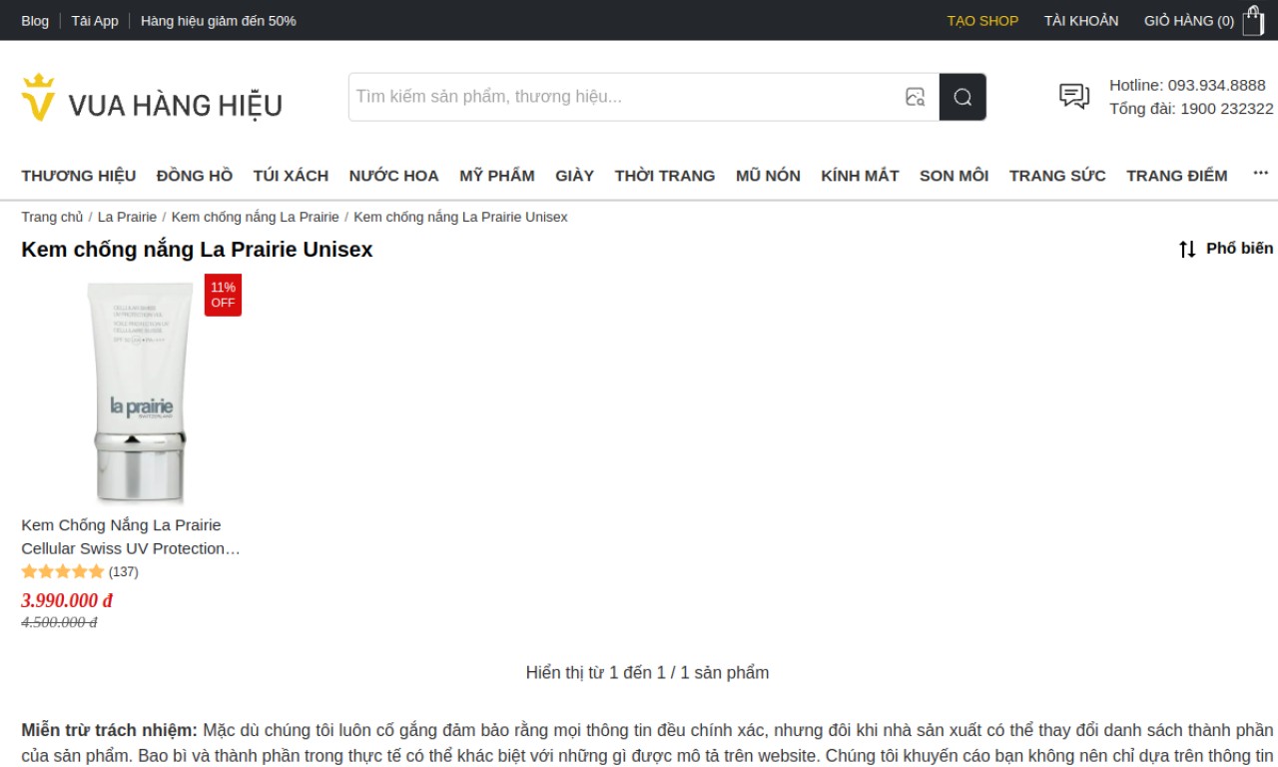Click the 11% OFF discount badge
Screen dimensions: 1278x767
tap(223, 295)
